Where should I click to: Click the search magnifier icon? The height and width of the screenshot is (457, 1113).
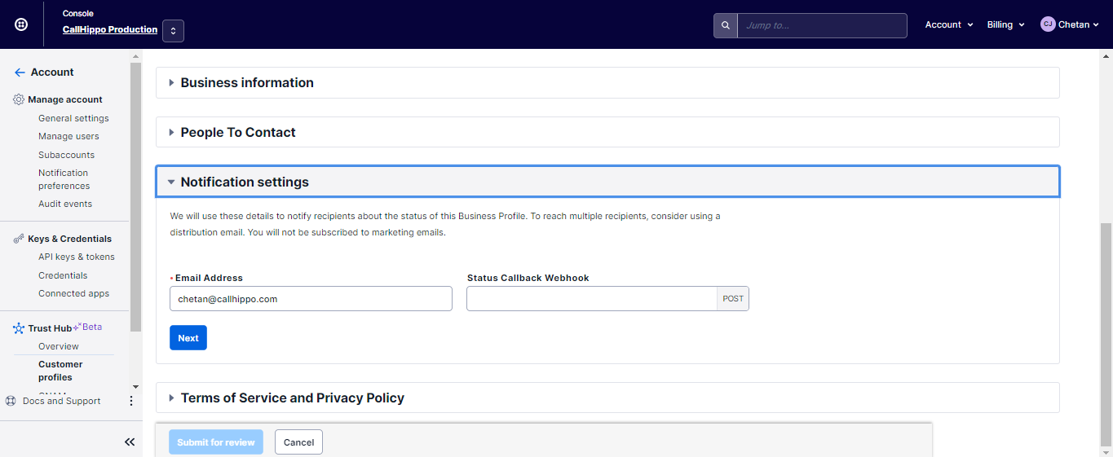point(725,25)
